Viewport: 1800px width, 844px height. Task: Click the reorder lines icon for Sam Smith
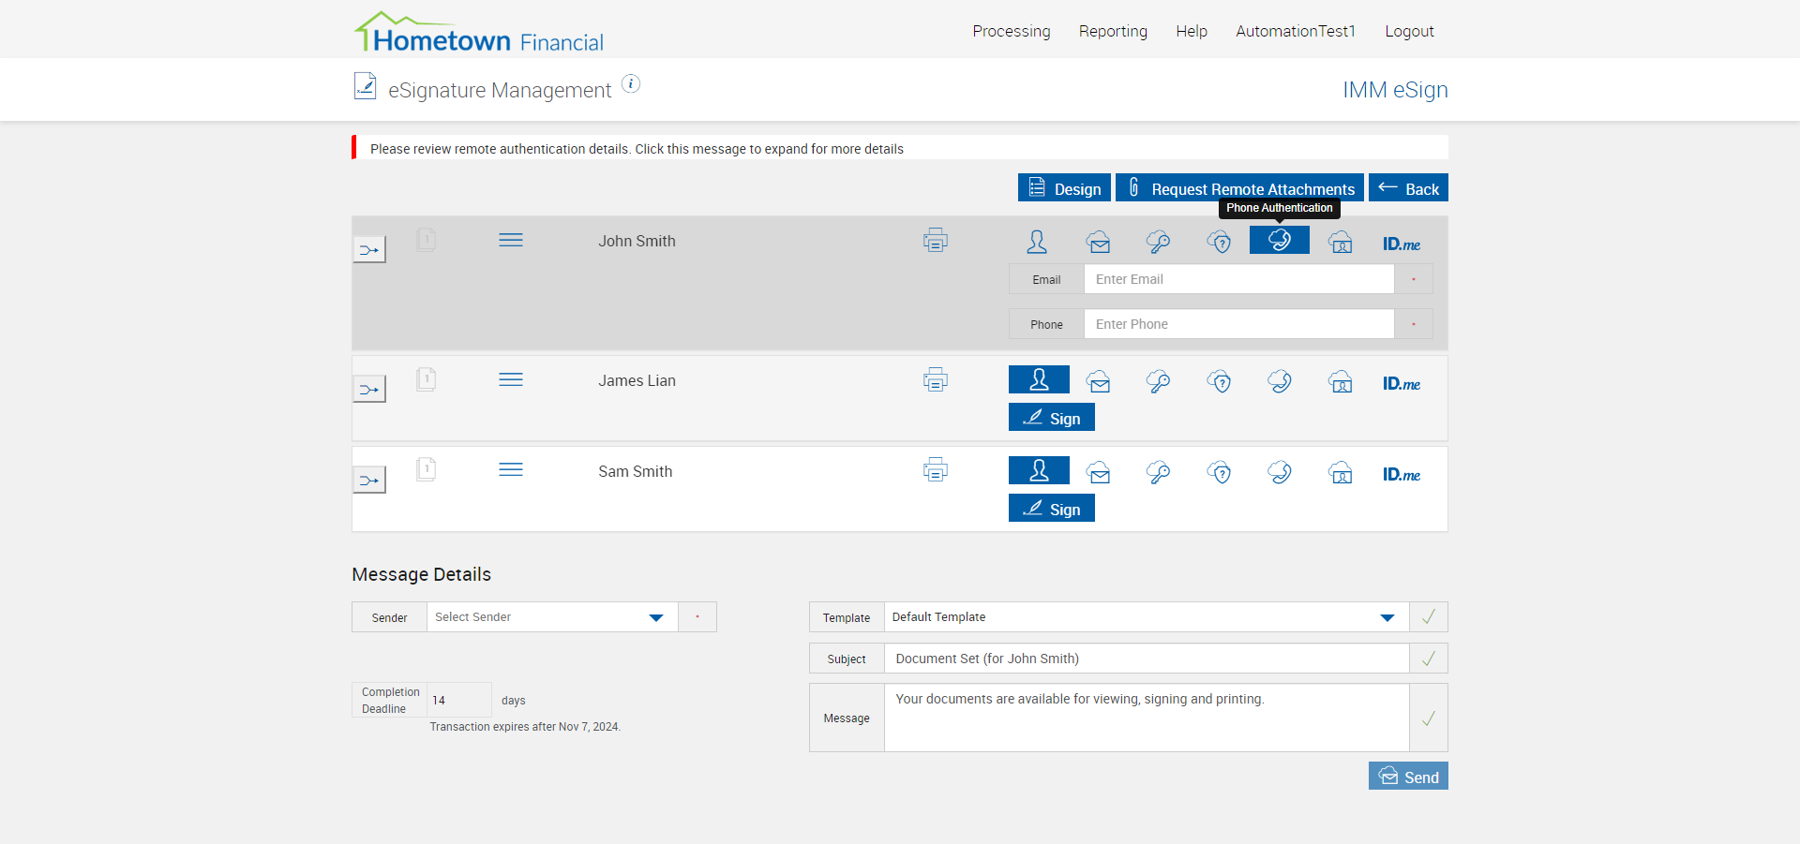click(x=511, y=469)
